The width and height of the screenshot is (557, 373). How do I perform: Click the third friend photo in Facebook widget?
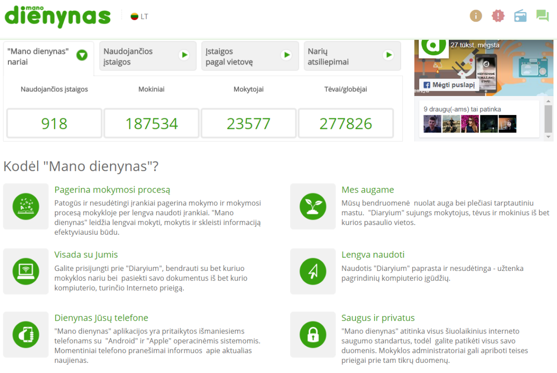(470, 124)
